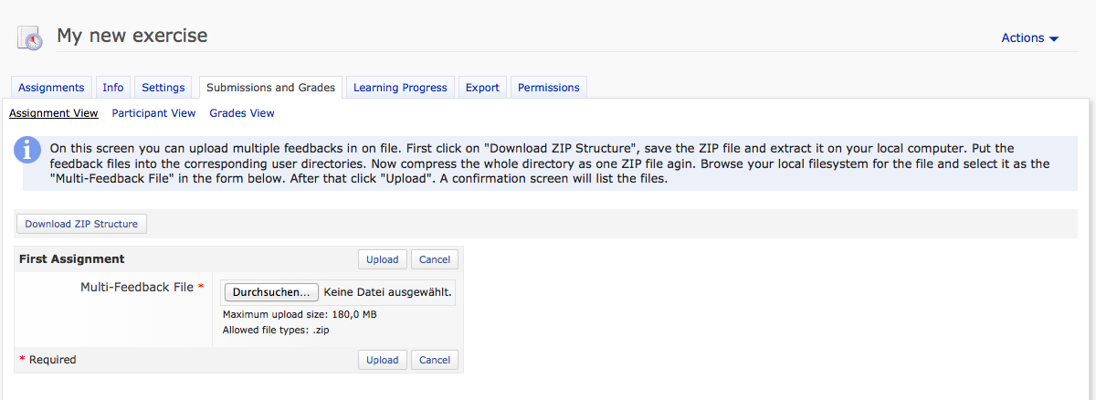The height and width of the screenshot is (400, 1096).
Task: Switch to Participant View
Action: 153,113
